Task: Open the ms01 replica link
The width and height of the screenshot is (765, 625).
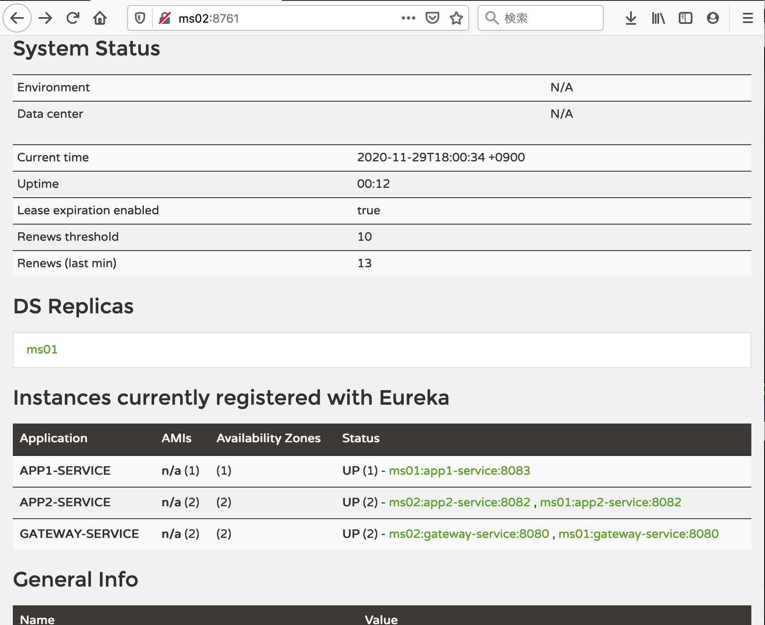Action: (x=42, y=350)
